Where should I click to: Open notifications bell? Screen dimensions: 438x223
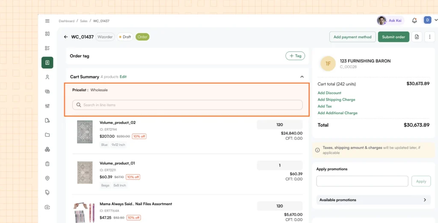414,20
